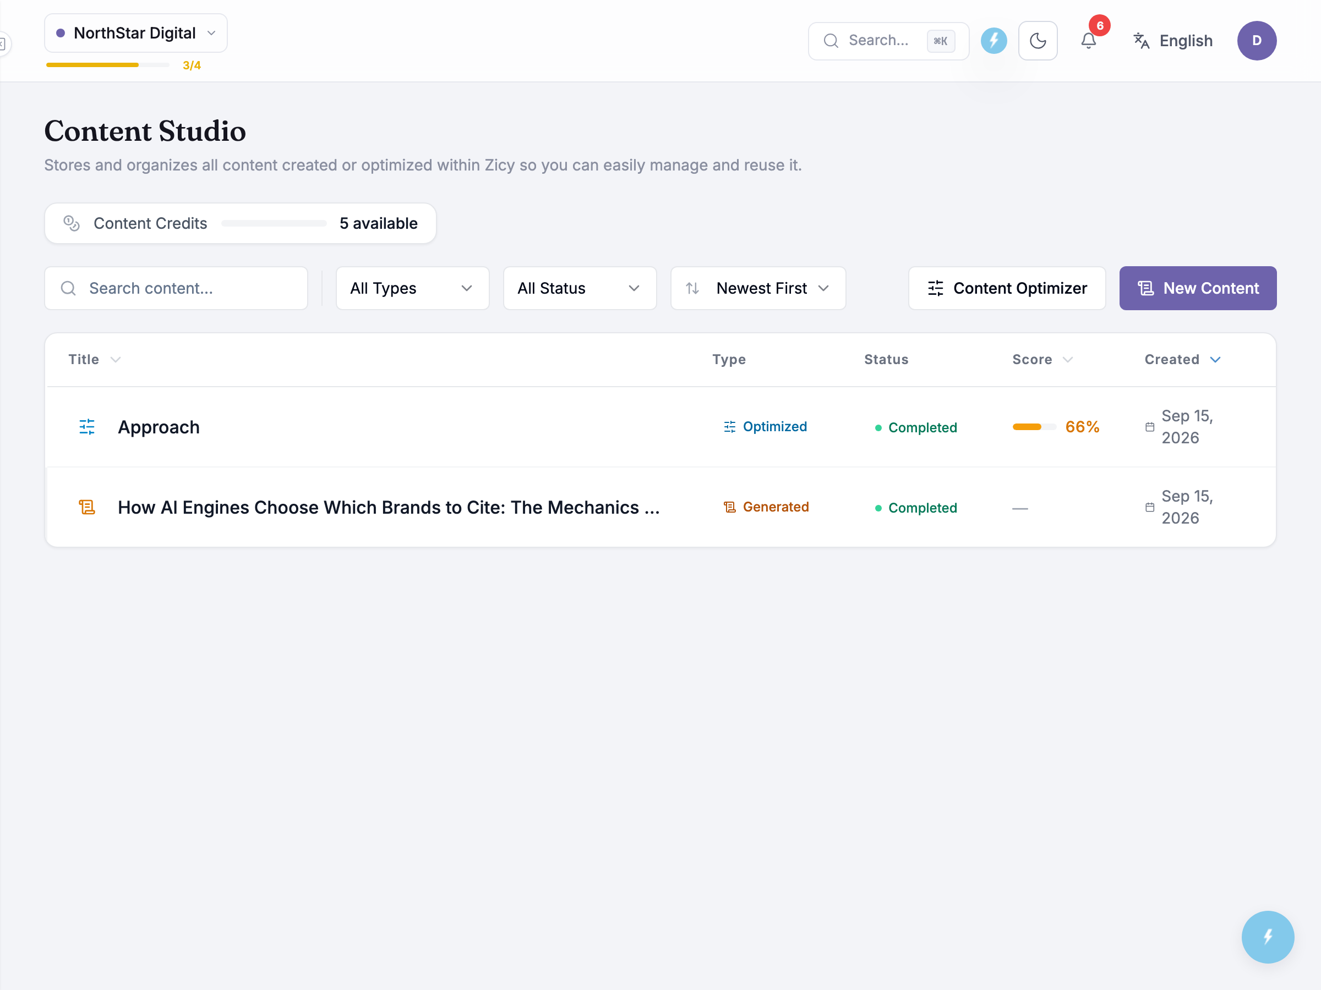
Task: Focus the Search content field
Action: pyautogui.click(x=176, y=288)
